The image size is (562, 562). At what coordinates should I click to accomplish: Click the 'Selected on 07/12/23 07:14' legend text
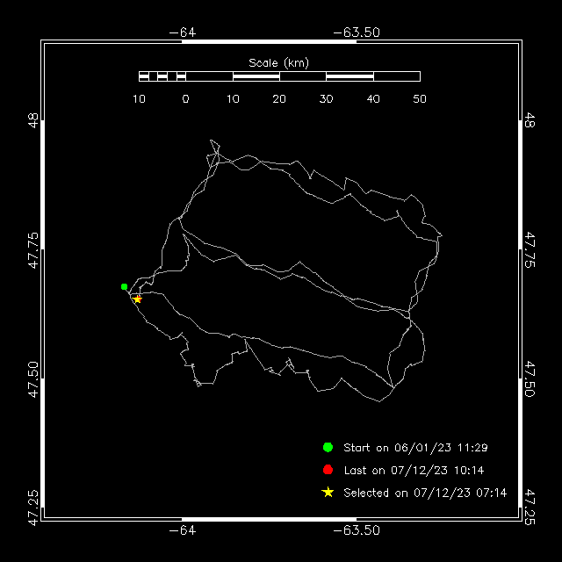point(425,493)
